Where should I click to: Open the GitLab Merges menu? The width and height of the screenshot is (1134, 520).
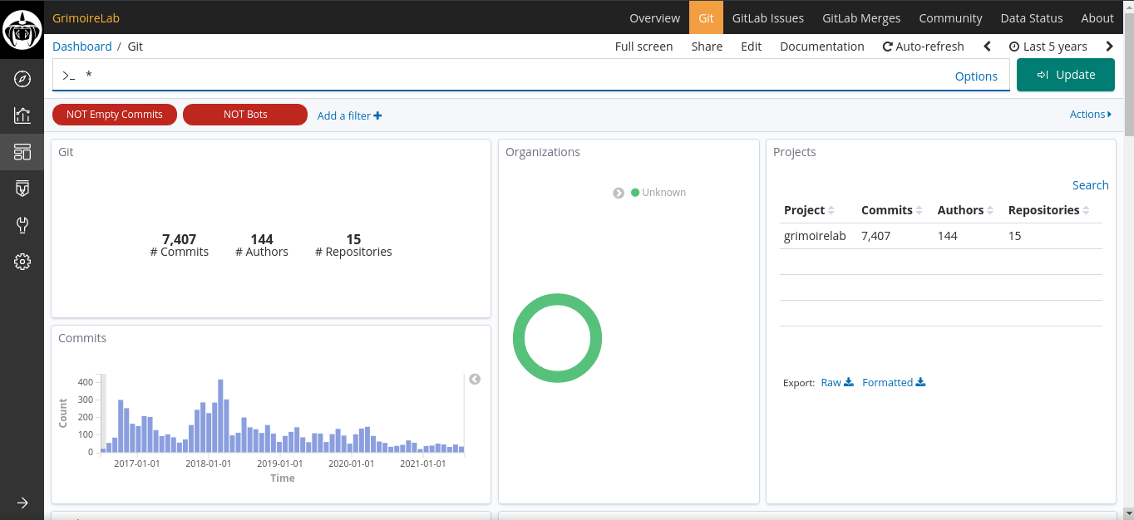click(x=861, y=18)
